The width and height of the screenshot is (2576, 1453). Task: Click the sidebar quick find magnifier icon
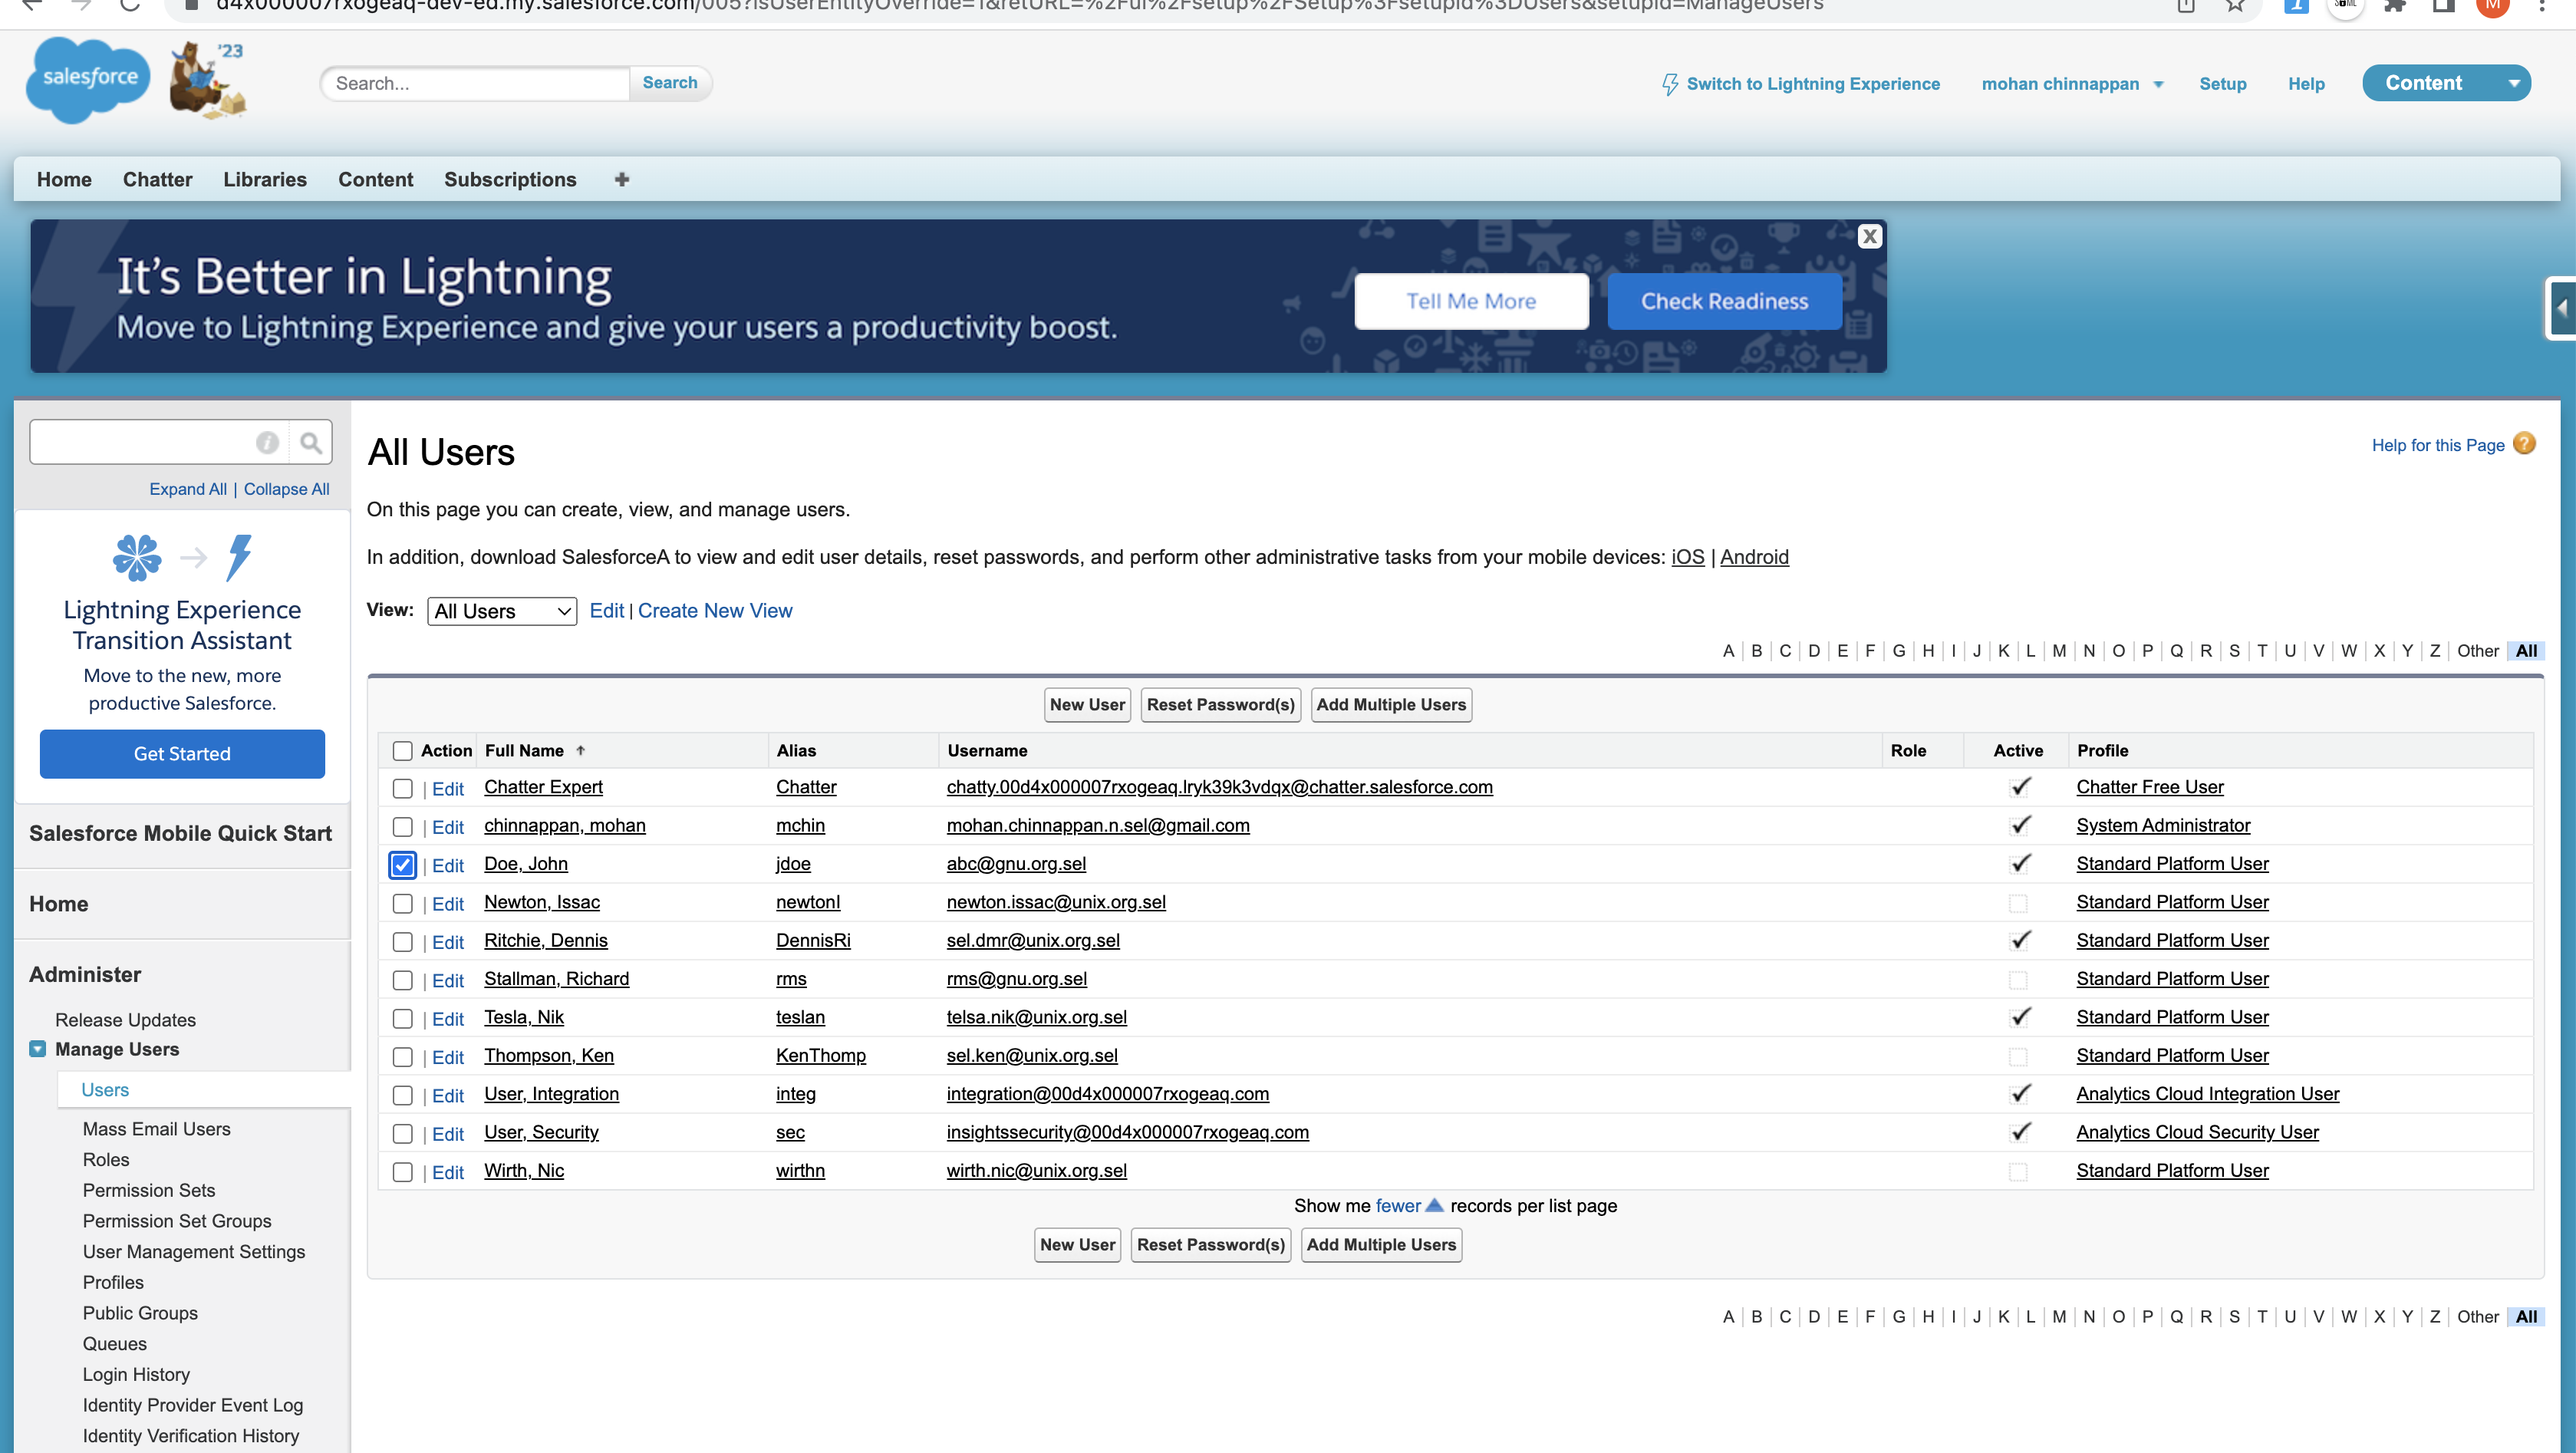(311, 442)
